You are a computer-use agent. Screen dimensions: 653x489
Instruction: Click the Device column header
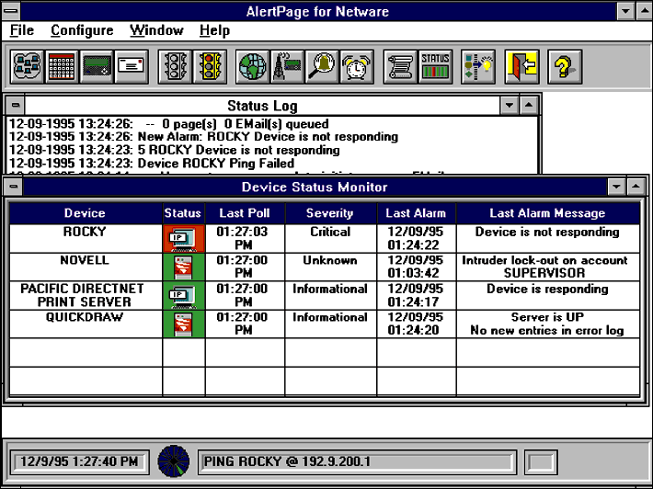(86, 213)
